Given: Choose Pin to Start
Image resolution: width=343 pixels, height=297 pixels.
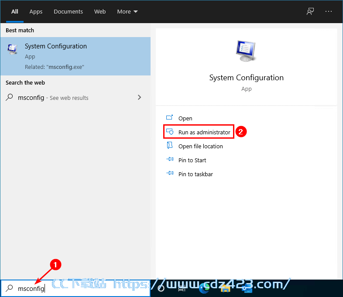Looking at the screenshot, I should (x=192, y=160).
